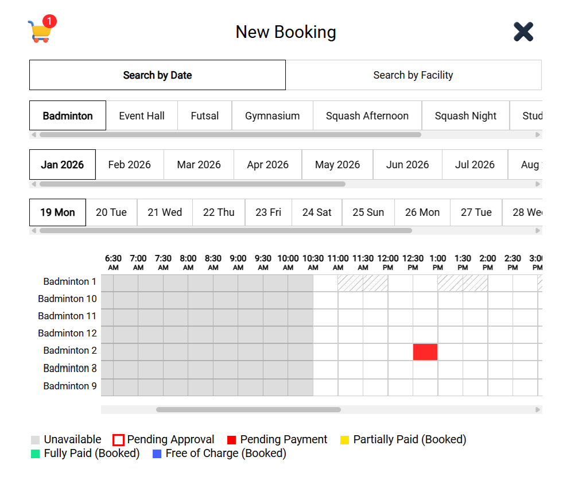Open the shopping cart with 1 item
The width and height of the screenshot is (571, 480).
39,29
